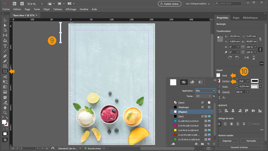
Task: Open the Opacité link
Action: pos(226,92)
